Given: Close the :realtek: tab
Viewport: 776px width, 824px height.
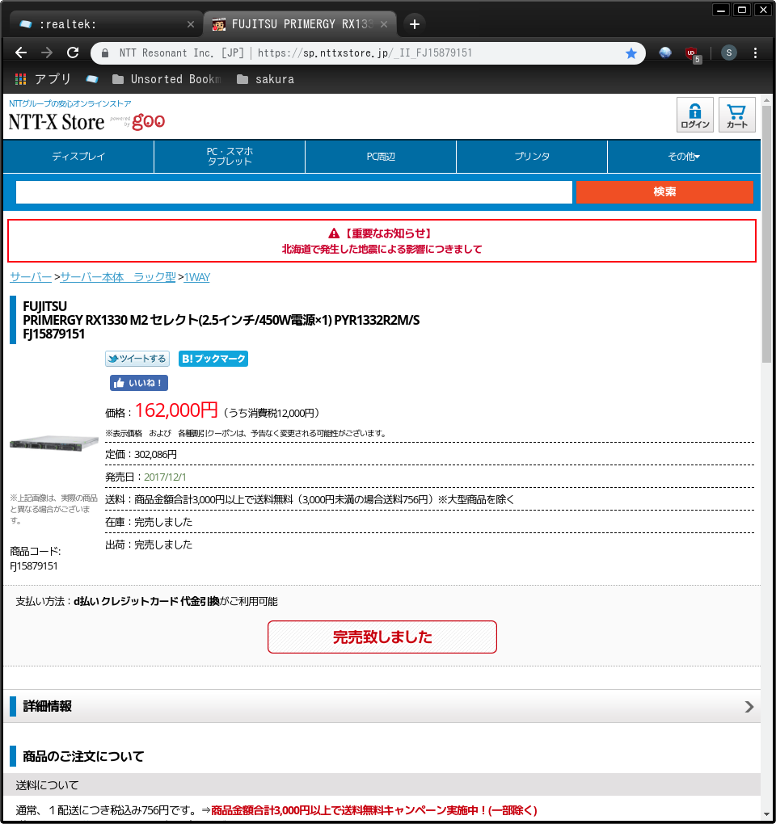Looking at the screenshot, I should tap(190, 24).
